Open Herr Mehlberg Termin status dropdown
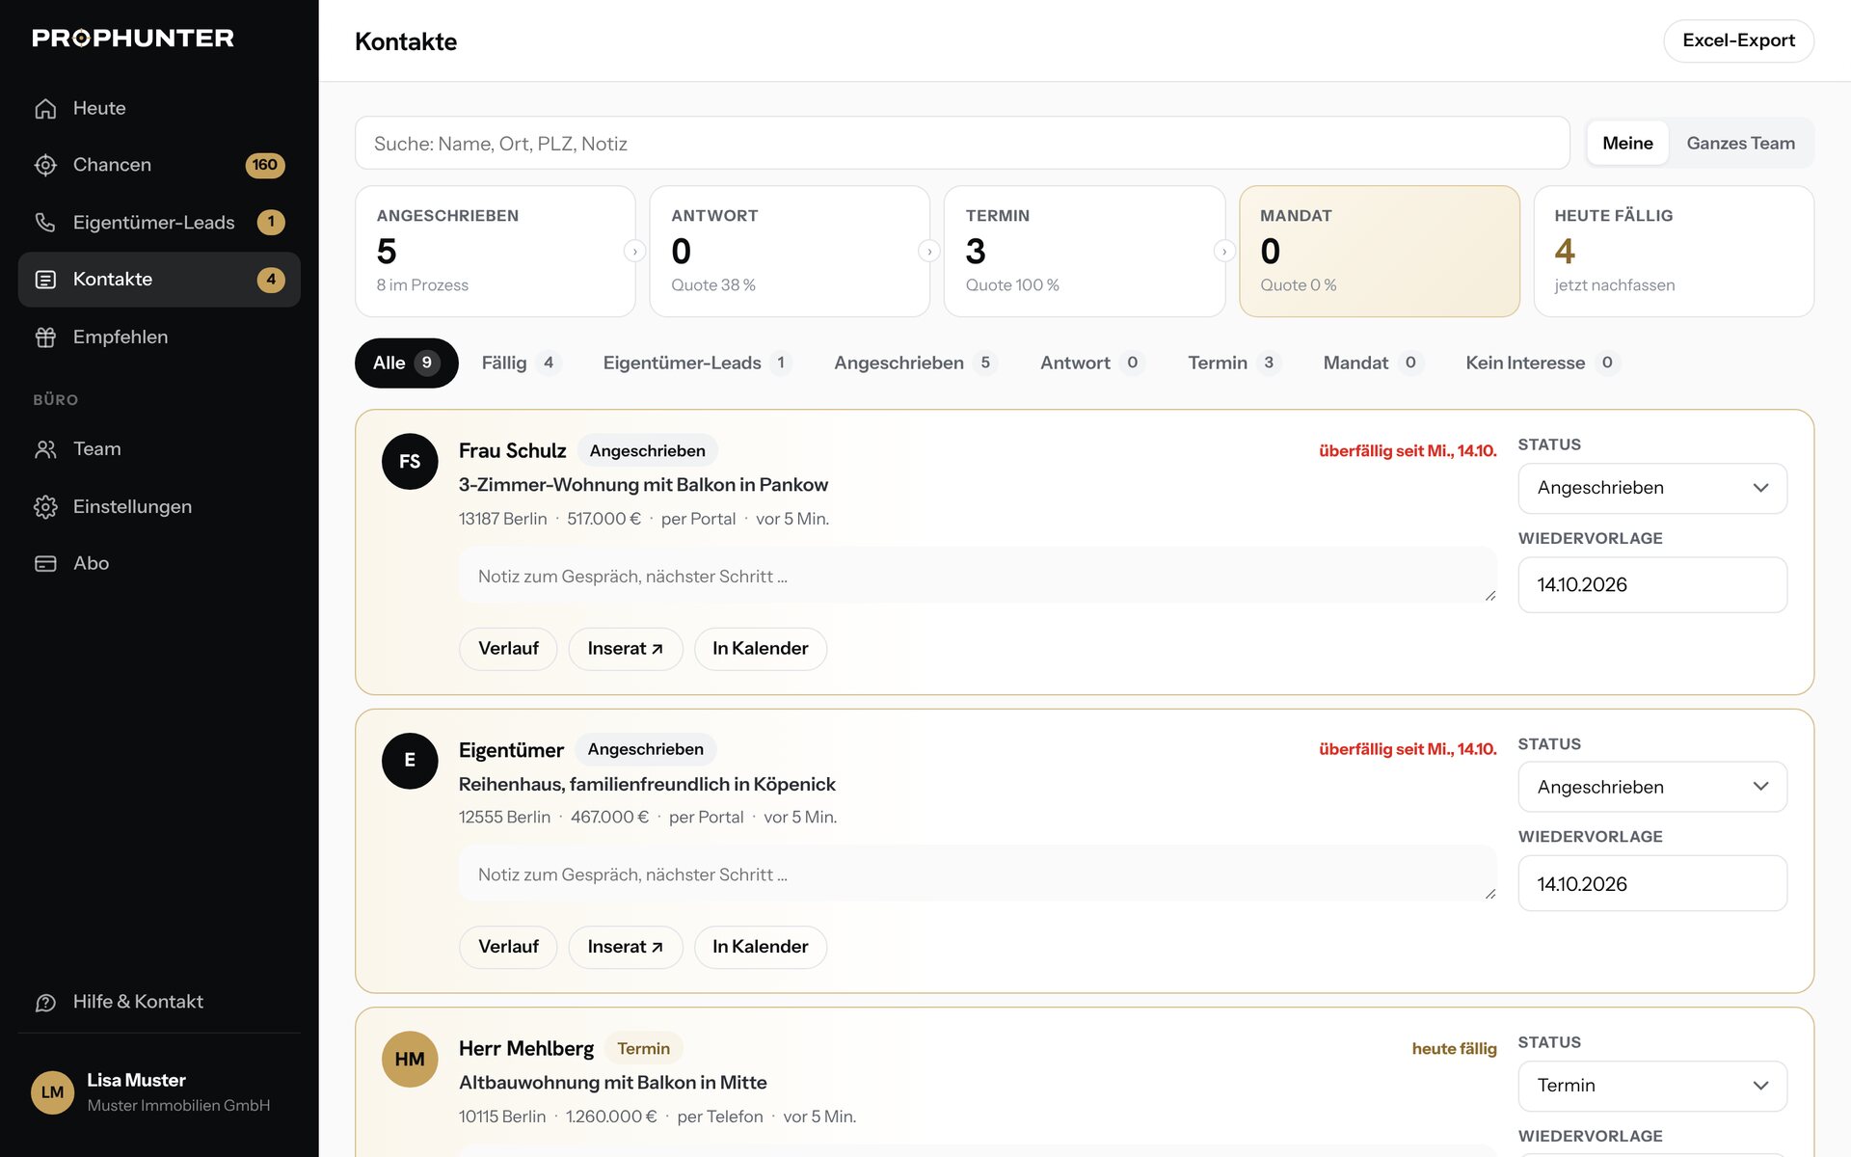The height and width of the screenshot is (1157, 1851). tap(1652, 1086)
